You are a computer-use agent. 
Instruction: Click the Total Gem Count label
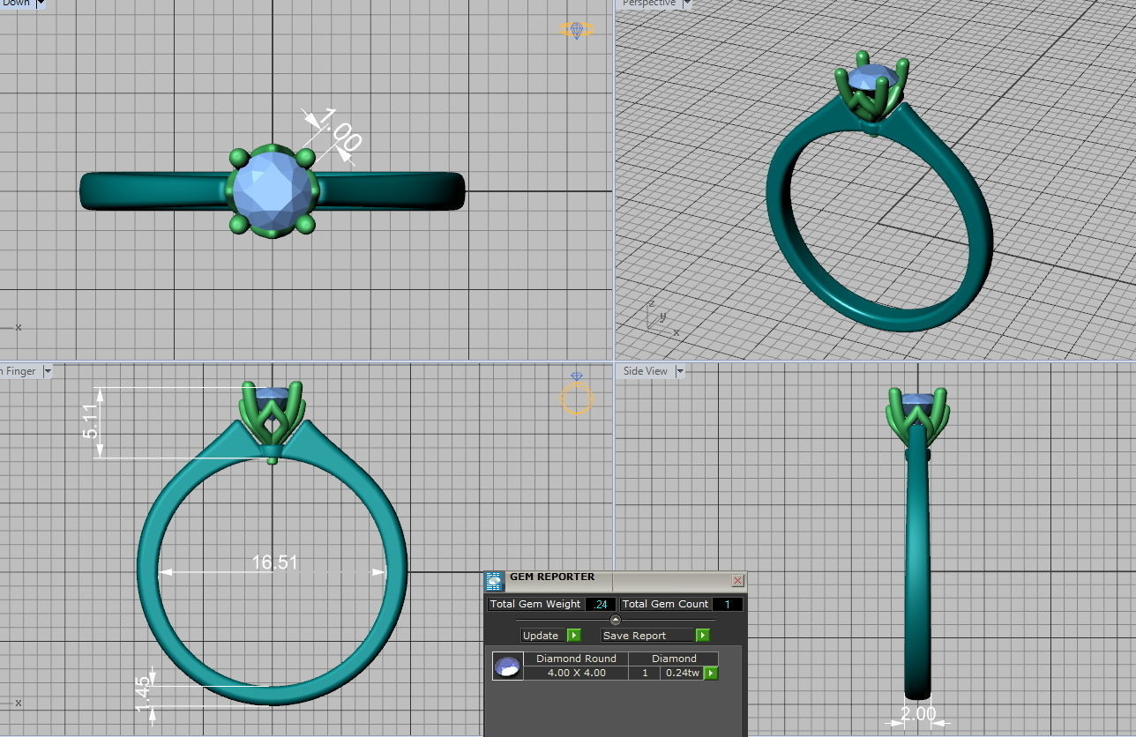tap(665, 604)
